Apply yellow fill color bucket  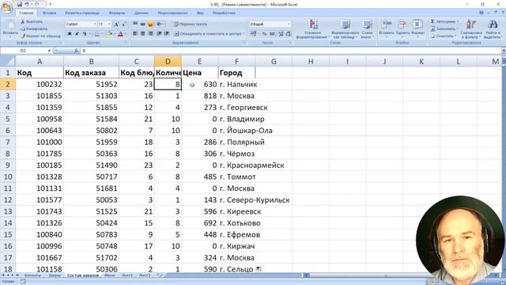(110, 33)
